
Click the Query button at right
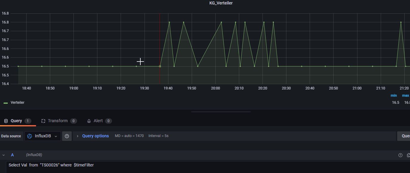(x=404, y=136)
